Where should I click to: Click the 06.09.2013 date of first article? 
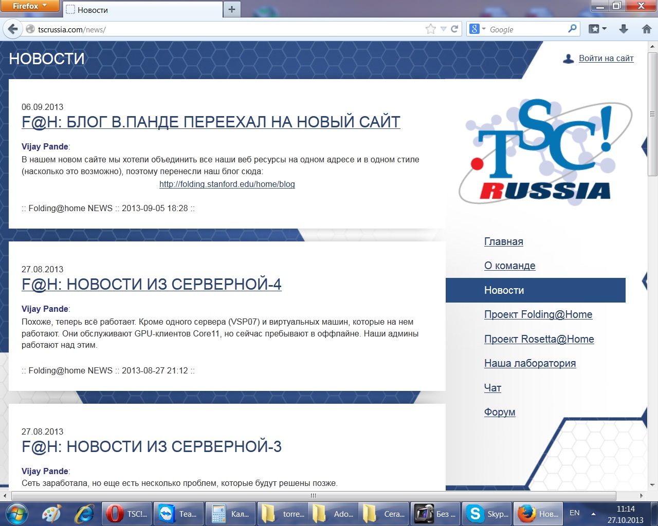click(43, 107)
